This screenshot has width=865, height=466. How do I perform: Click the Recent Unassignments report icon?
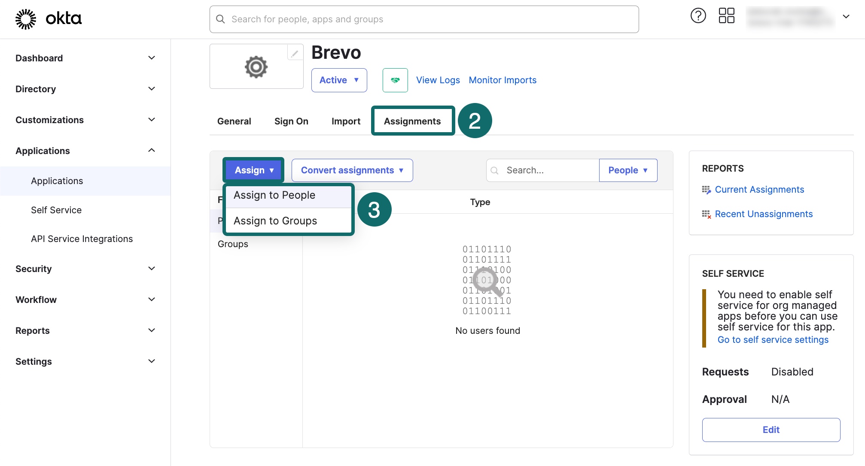coord(706,214)
